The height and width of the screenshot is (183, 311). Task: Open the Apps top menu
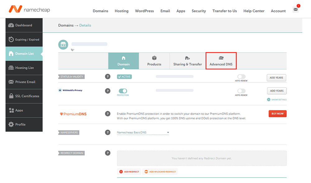[x=181, y=11]
